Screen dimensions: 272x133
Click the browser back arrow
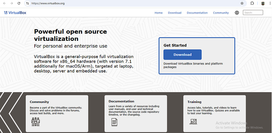pyautogui.click(x=5, y=3)
